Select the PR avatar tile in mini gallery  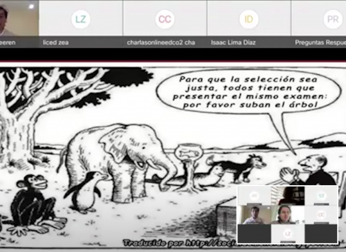click(x=254, y=195)
